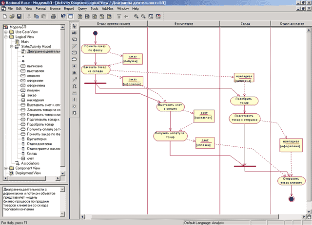Activate the context help arrow-question icon
Screen dimensions: 312x225
tap(63, 16)
